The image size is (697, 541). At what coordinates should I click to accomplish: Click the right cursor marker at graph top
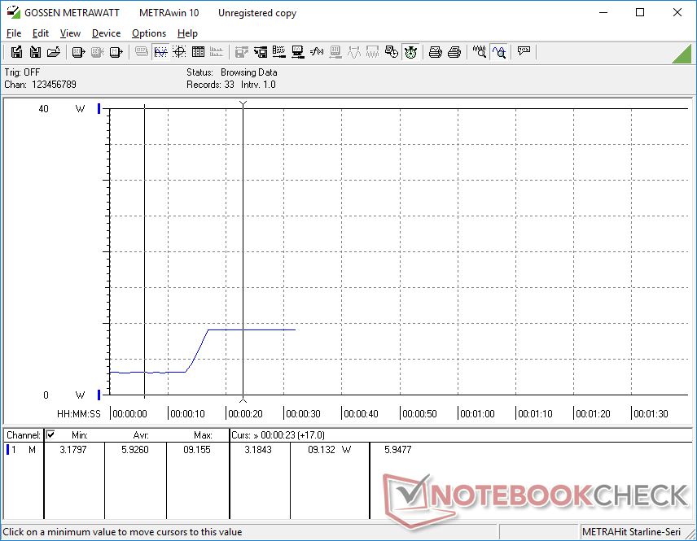(x=243, y=104)
